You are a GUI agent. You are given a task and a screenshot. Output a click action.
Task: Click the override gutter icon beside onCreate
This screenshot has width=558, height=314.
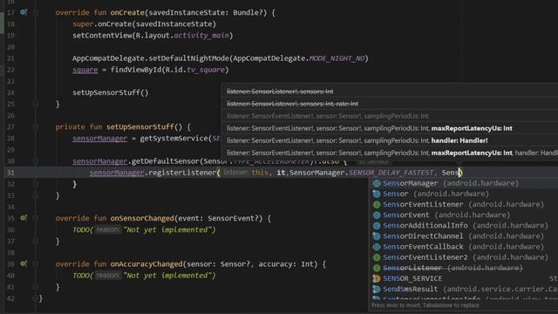pos(24,12)
